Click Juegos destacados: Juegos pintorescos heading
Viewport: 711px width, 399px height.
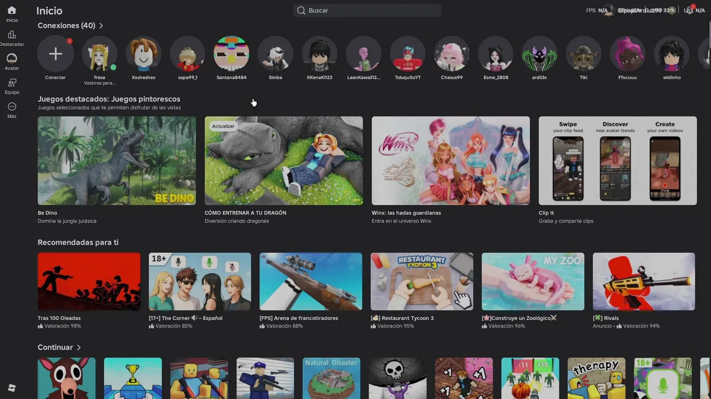pos(109,99)
